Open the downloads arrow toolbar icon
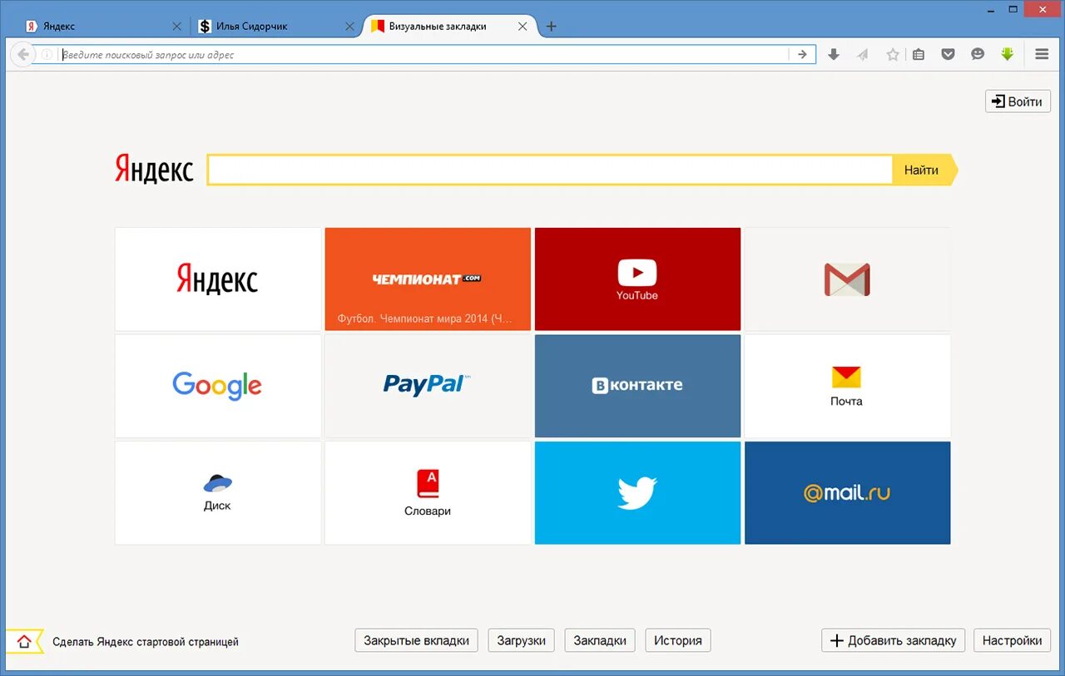 tap(834, 55)
